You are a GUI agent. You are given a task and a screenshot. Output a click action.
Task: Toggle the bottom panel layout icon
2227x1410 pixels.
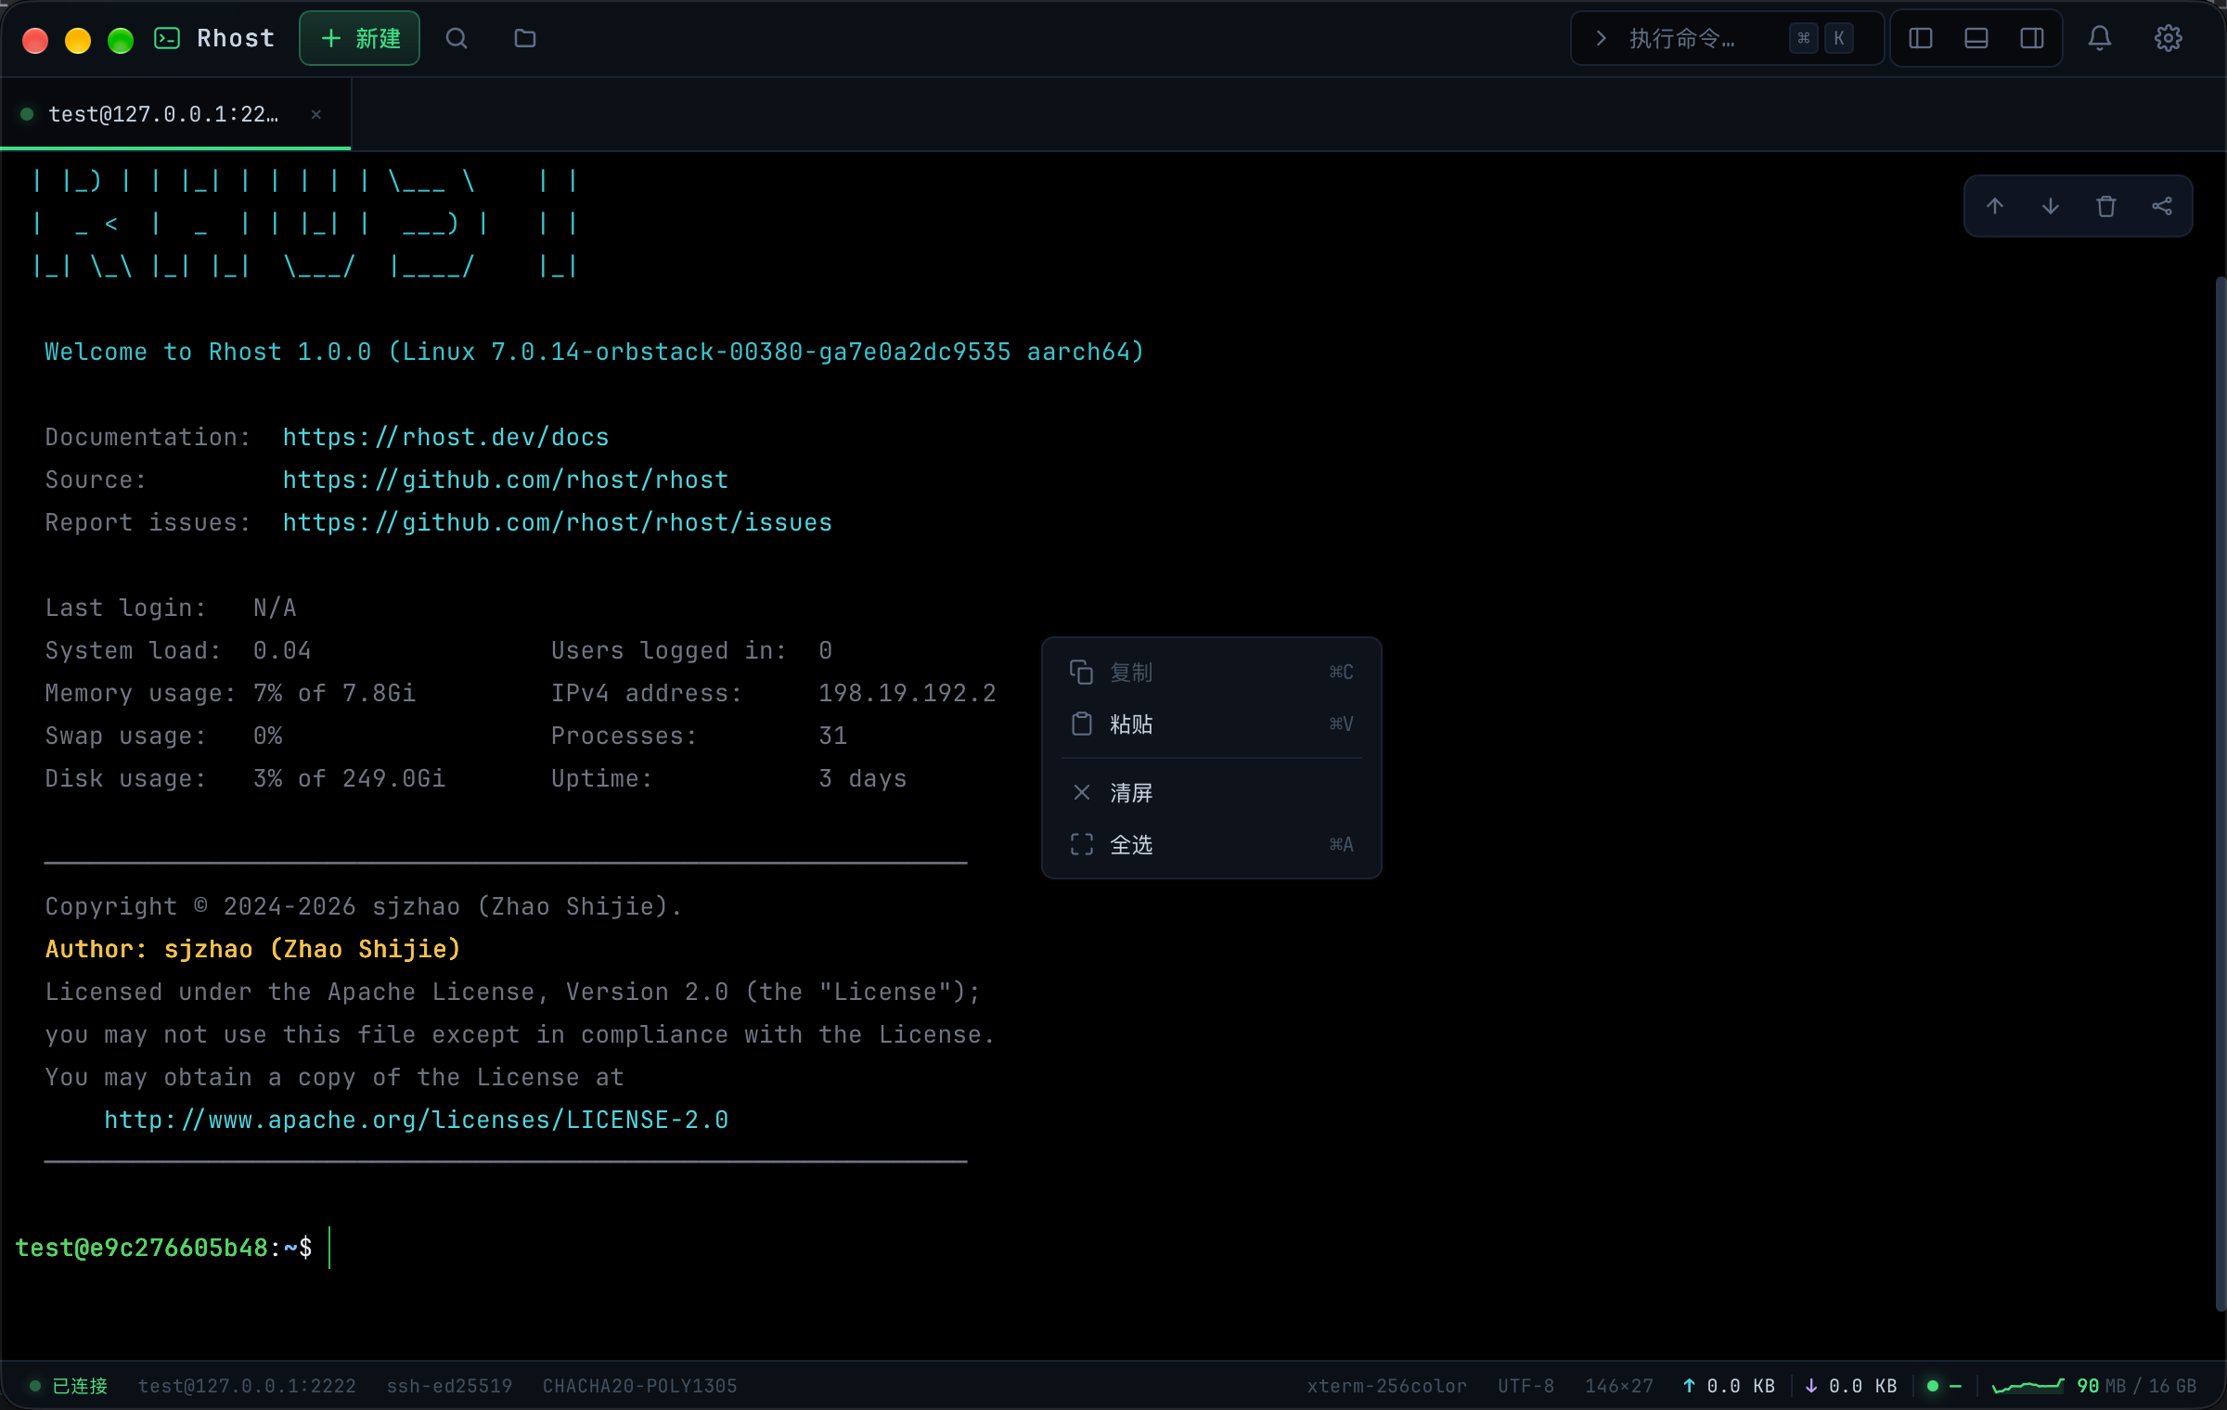pos(1976,38)
